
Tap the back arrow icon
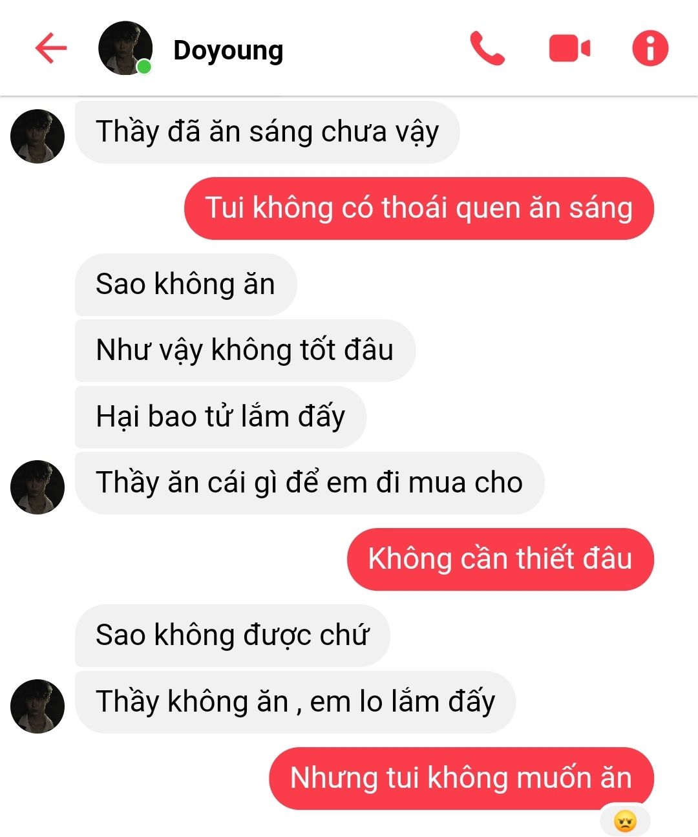click(x=51, y=48)
